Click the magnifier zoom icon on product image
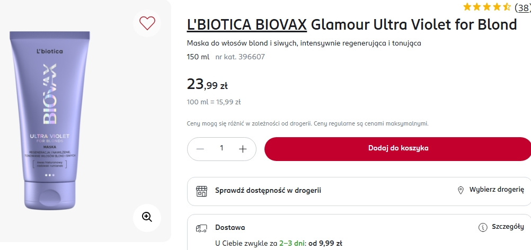The image size is (531, 250). pos(147,216)
